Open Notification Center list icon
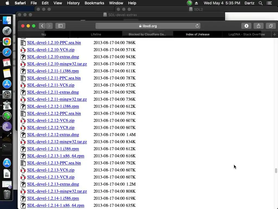 269,3
